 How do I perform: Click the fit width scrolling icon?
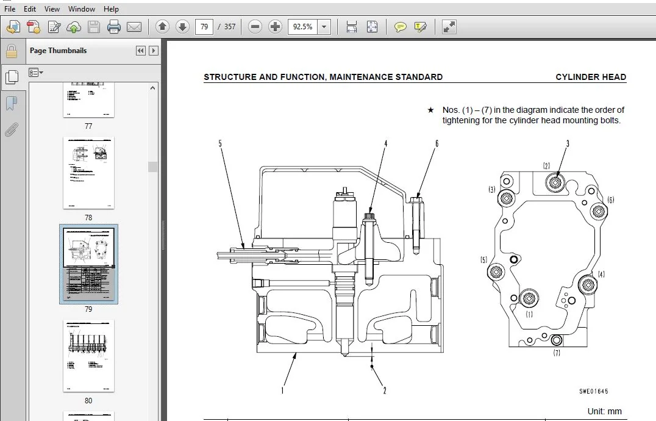click(x=352, y=27)
